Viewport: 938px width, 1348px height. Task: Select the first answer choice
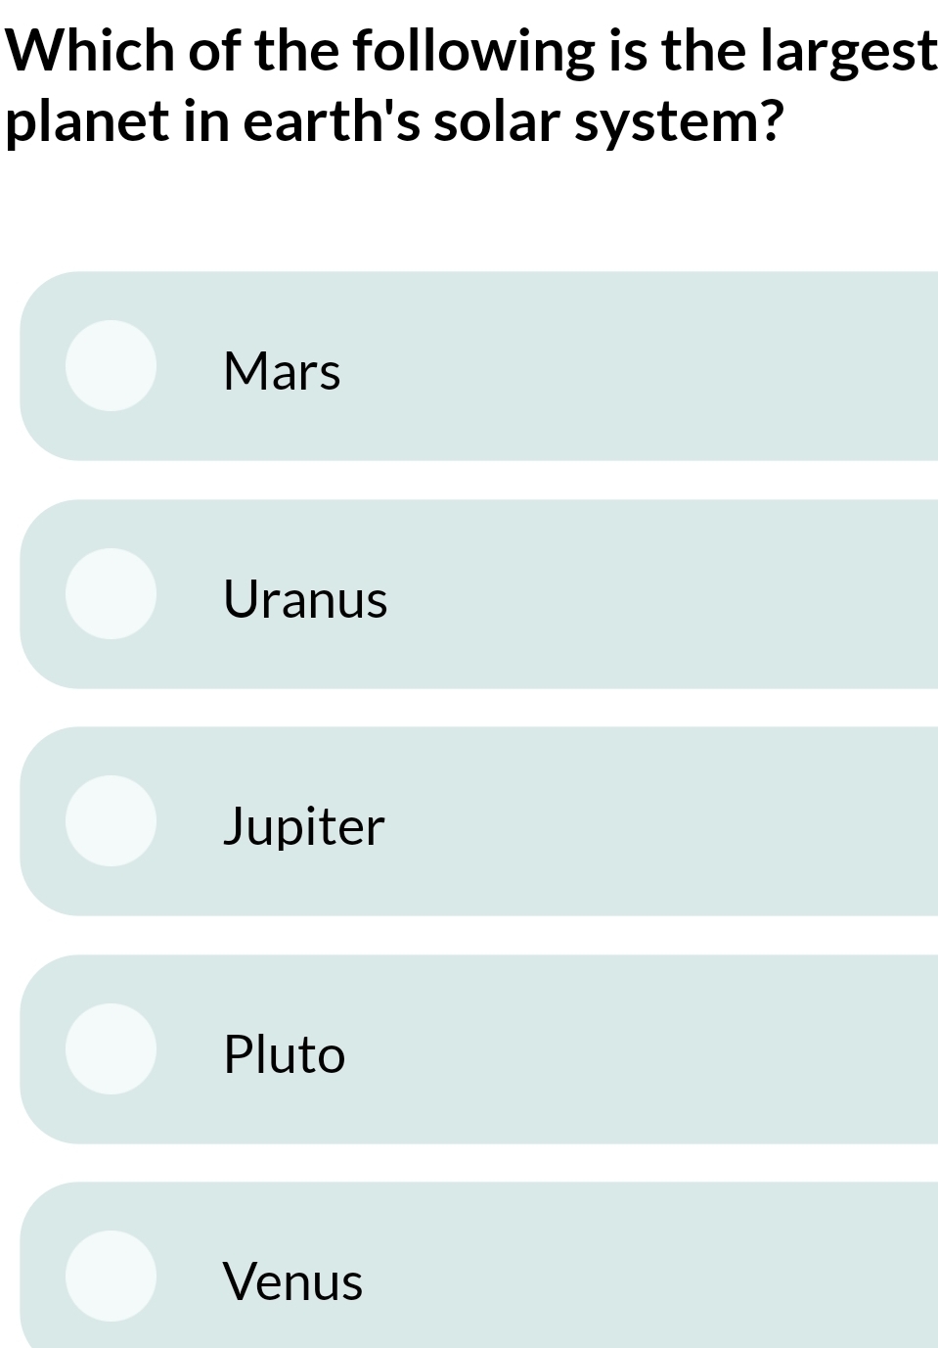click(469, 365)
